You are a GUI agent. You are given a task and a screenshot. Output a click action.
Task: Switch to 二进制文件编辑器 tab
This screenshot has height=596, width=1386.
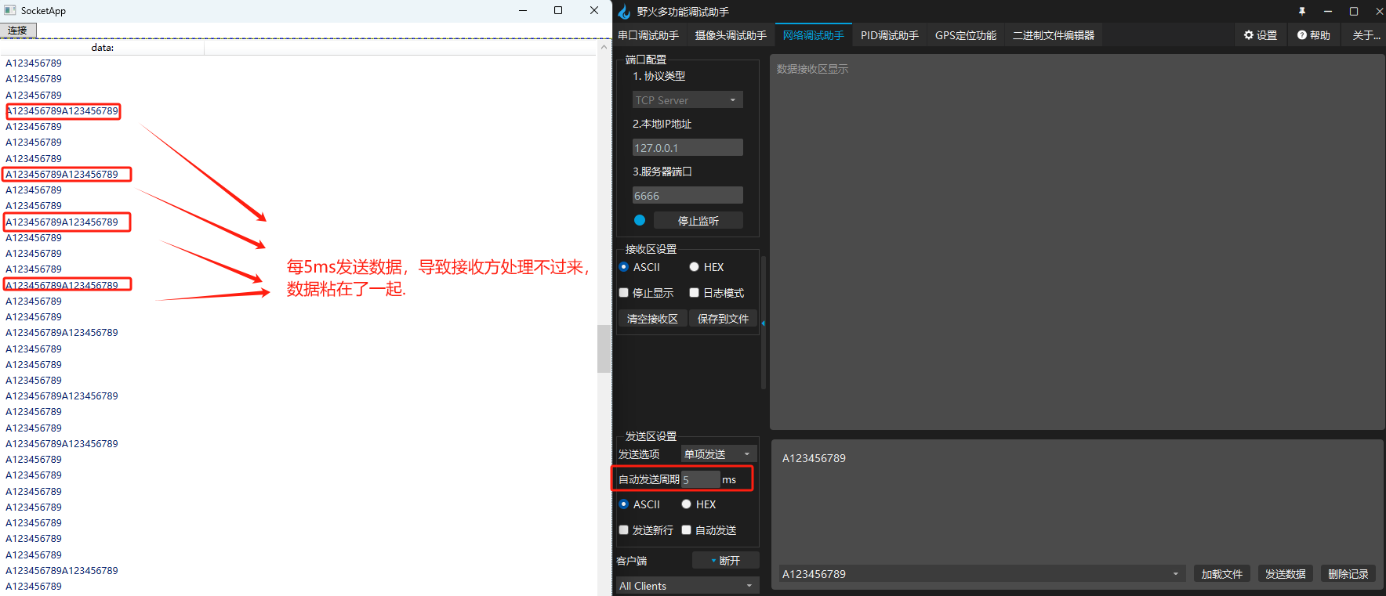pos(1054,35)
